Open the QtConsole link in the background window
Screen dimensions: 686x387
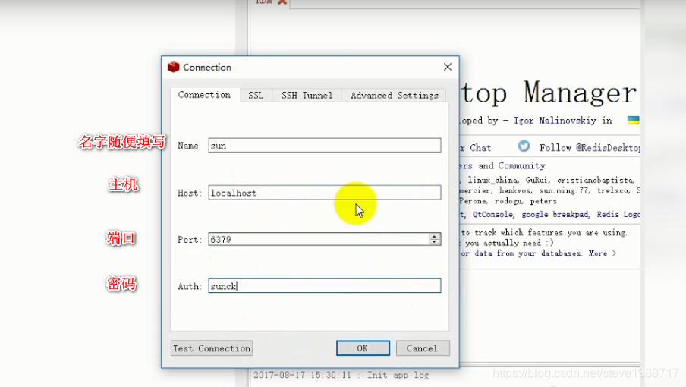pyautogui.click(x=492, y=214)
